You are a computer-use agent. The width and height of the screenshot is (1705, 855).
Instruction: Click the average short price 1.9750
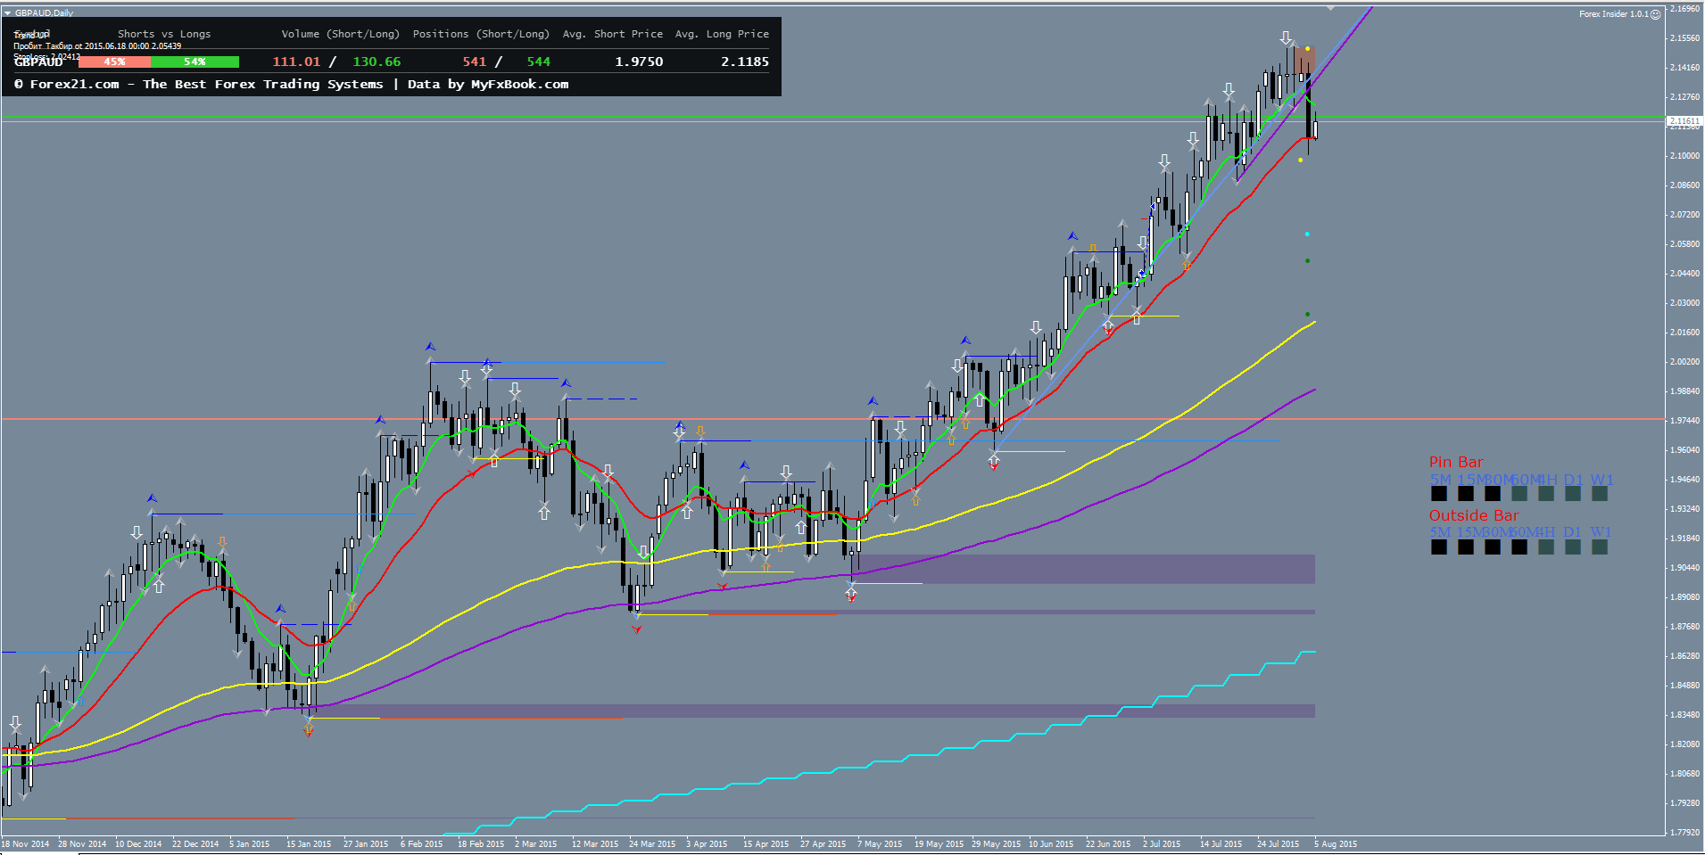[x=639, y=62]
